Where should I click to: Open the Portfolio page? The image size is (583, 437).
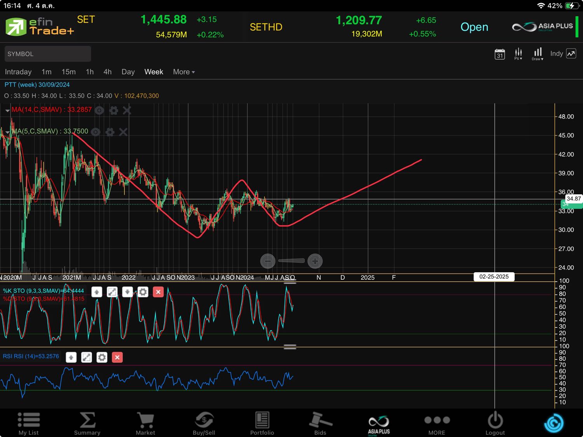point(262,423)
